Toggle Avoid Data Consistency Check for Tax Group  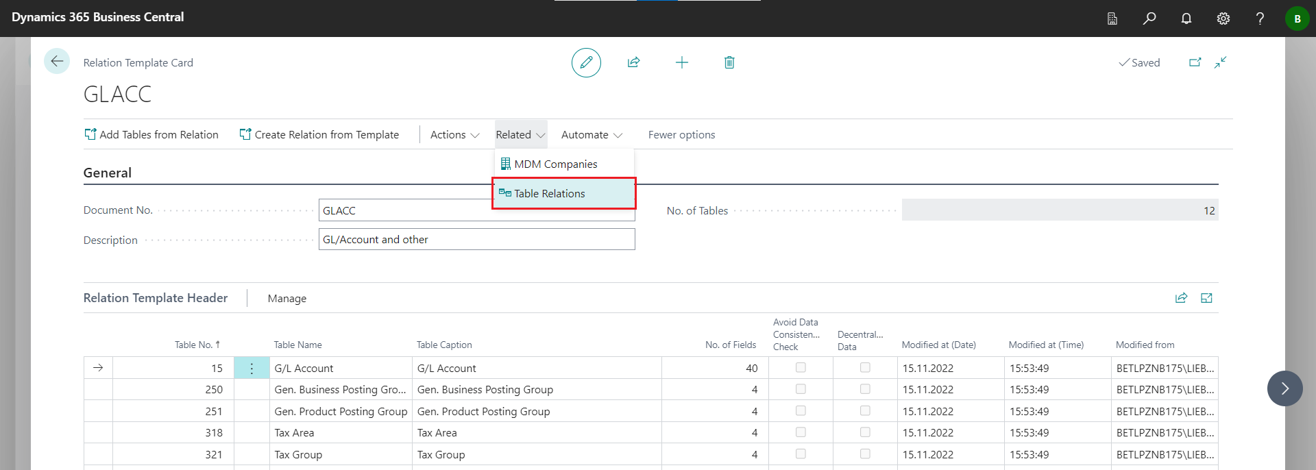pos(801,454)
